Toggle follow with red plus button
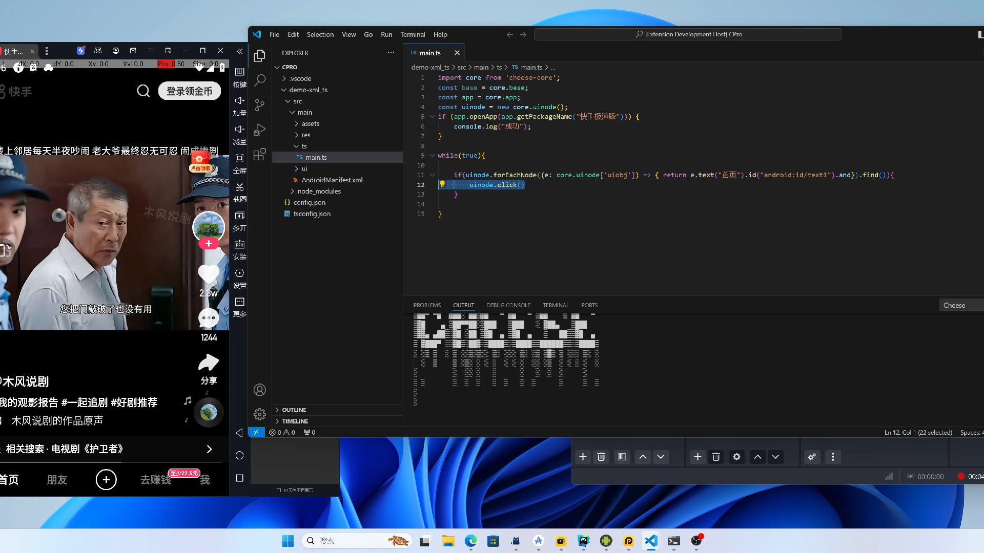984x553 pixels. (x=209, y=243)
